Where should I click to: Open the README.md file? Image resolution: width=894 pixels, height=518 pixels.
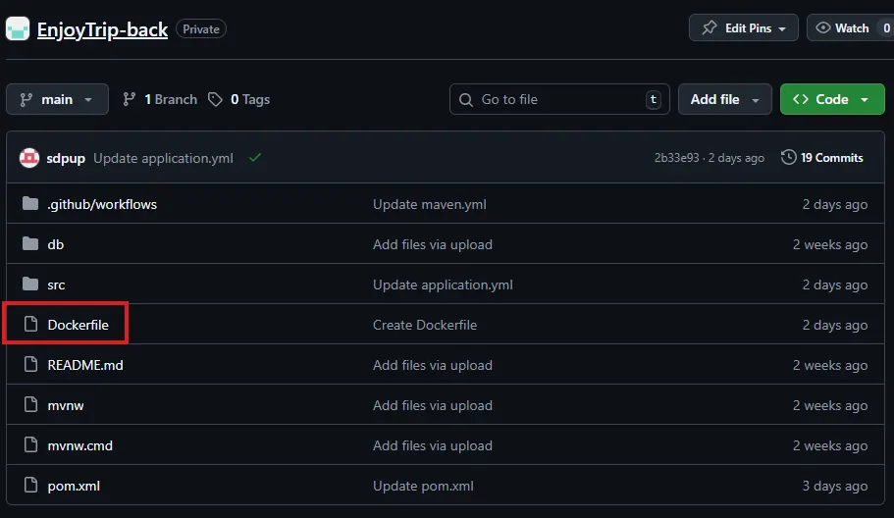tap(85, 365)
